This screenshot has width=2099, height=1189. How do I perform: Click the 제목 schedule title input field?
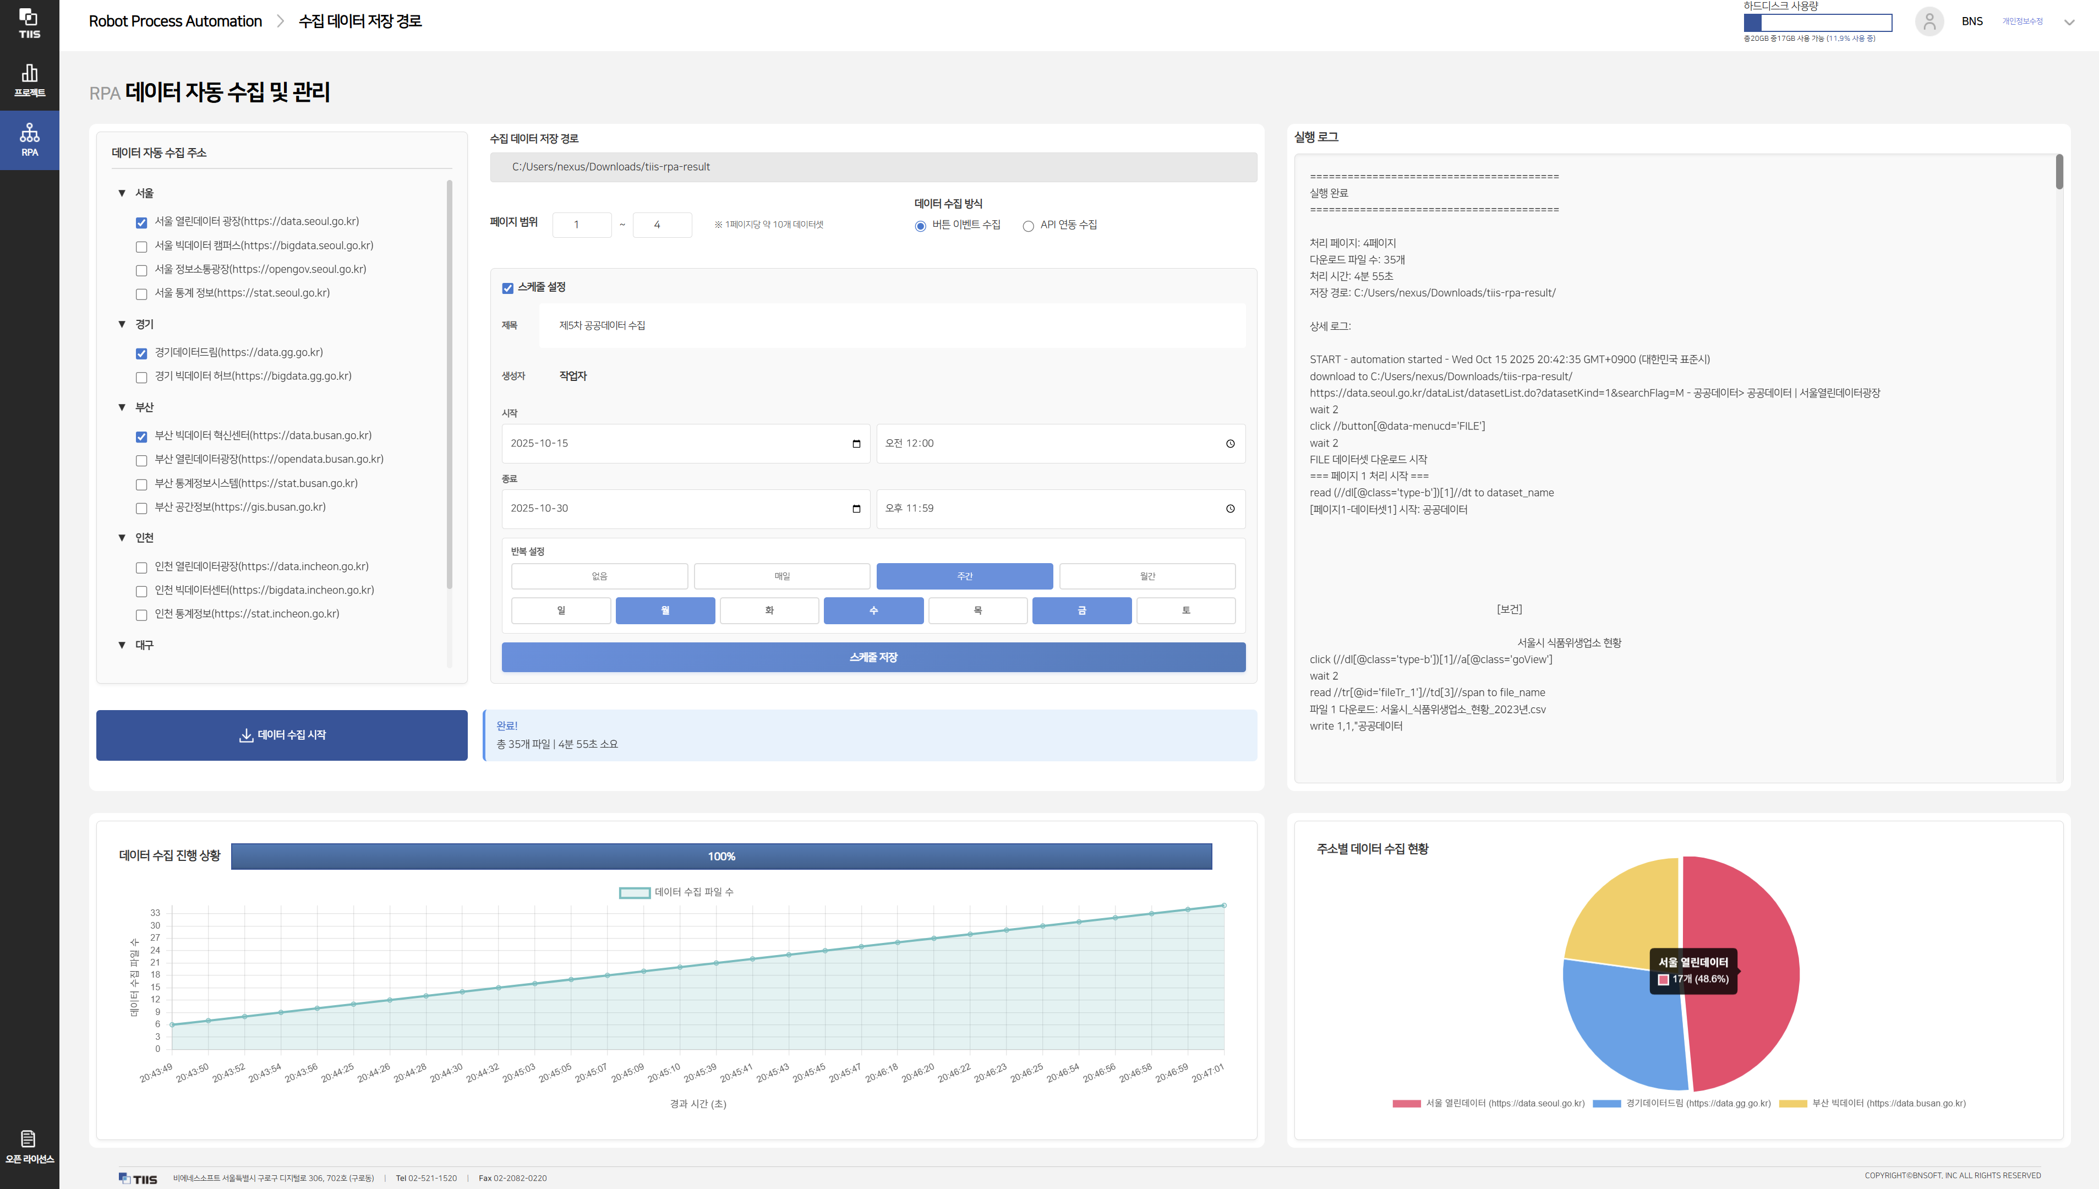click(x=892, y=326)
